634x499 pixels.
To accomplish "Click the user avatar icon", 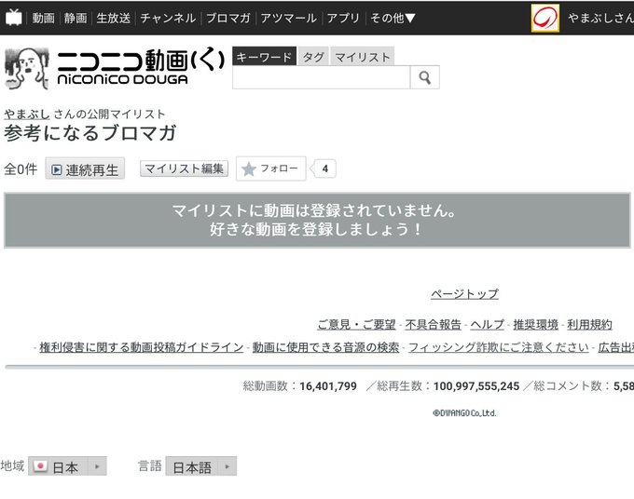I will pyautogui.click(x=545, y=19).
